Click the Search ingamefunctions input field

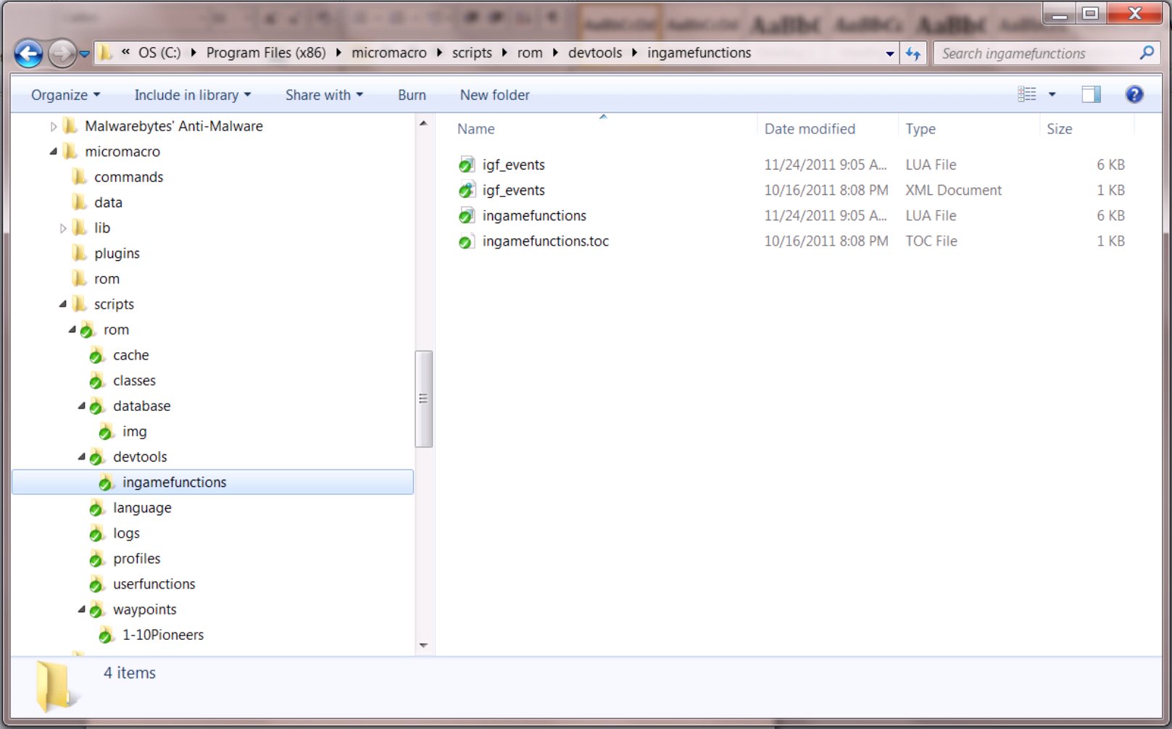[x=1035, y=54]
